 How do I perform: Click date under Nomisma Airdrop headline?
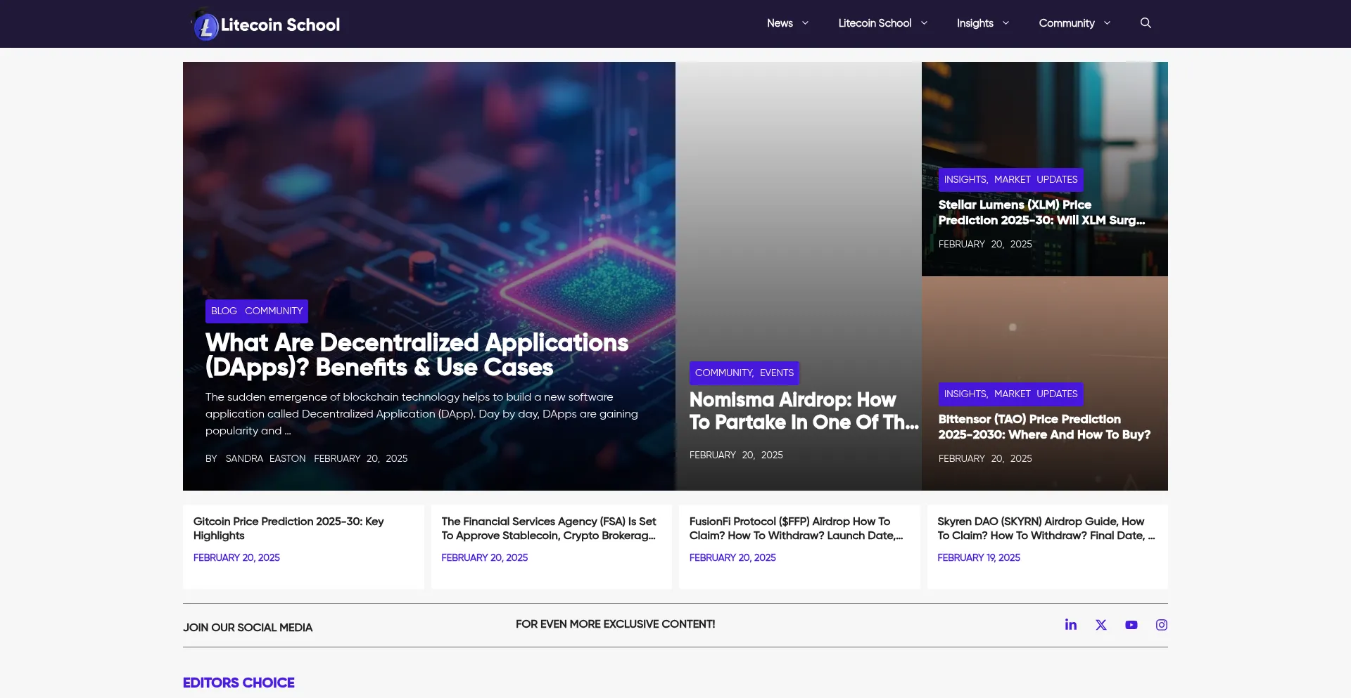736,455
